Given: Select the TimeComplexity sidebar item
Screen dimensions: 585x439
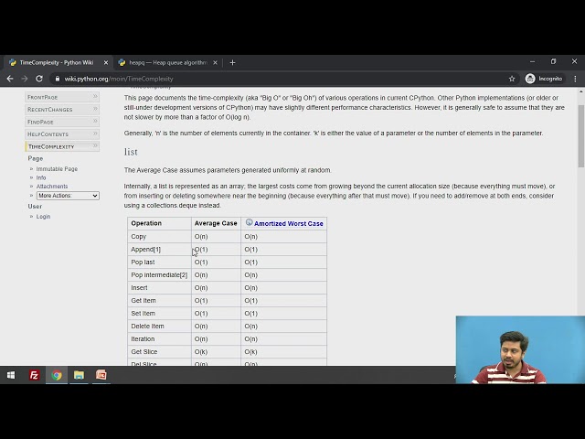Looking at the screenshot, I should pos(62,146).
